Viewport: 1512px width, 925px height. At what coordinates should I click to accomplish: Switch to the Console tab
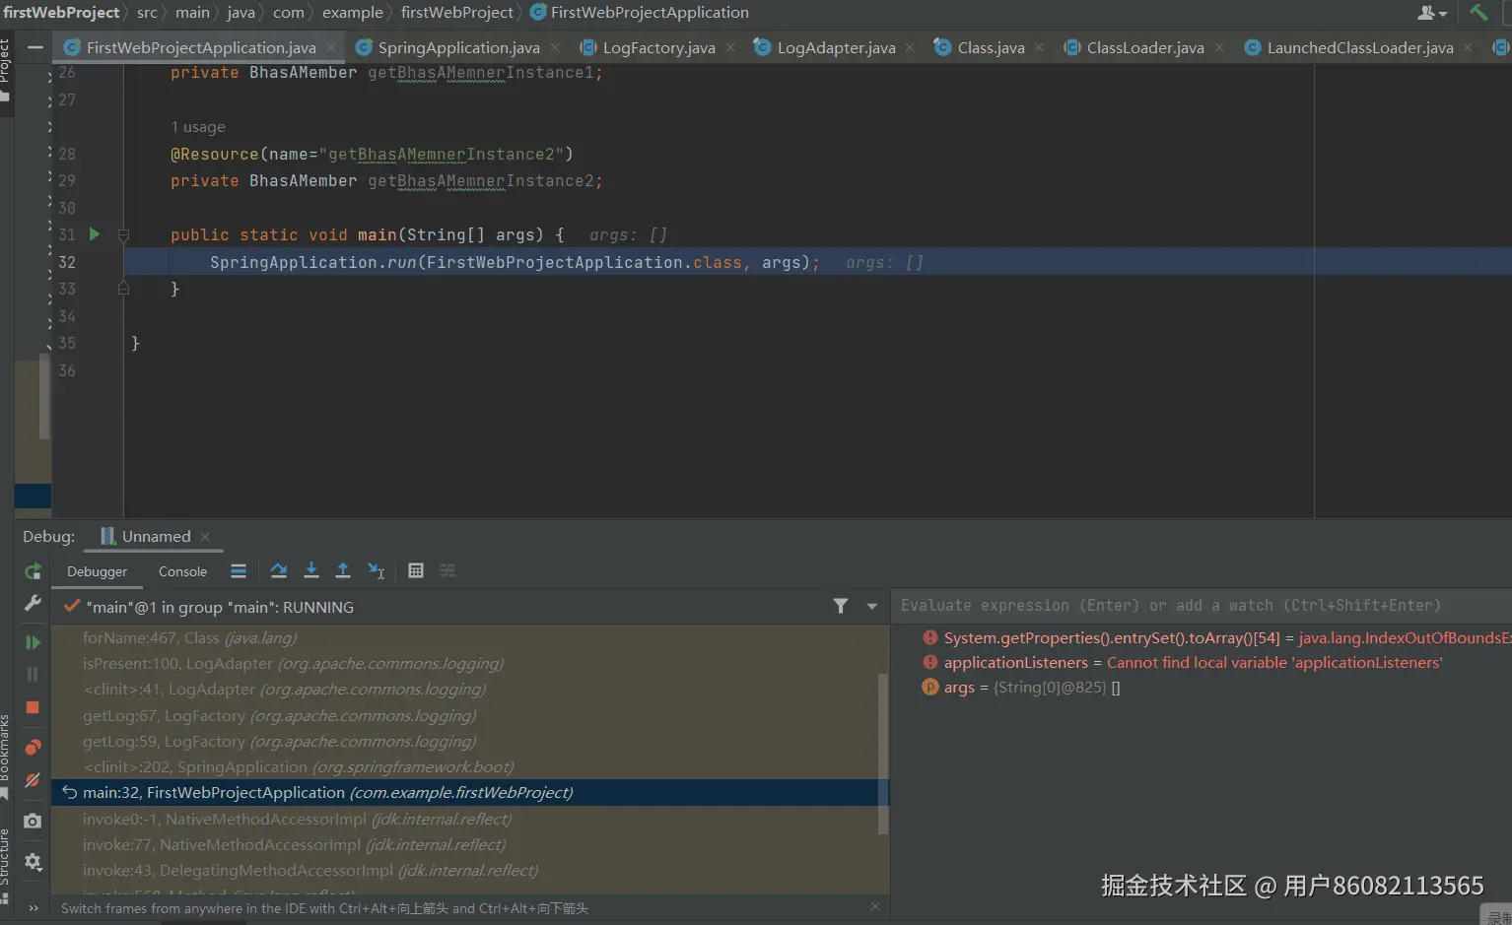(182, 571)
